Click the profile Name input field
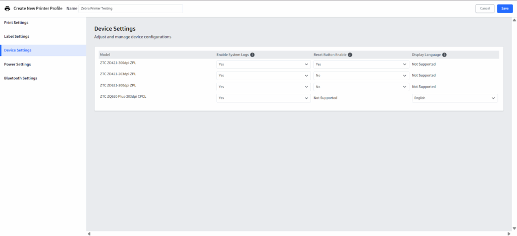This screenshot has height=236, width=517. [131, 9]
